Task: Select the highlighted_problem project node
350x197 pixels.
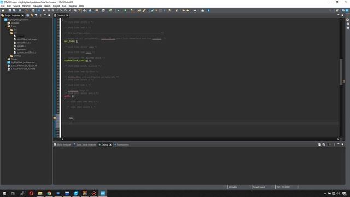Action: tap(18, 20)
